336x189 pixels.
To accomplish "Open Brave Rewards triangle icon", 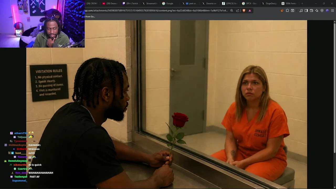I will 250,10.
